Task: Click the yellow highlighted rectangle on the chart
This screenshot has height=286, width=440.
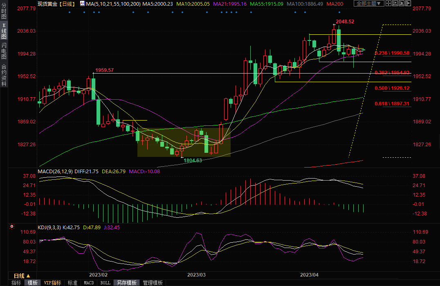Action: (x=184, y=142)
